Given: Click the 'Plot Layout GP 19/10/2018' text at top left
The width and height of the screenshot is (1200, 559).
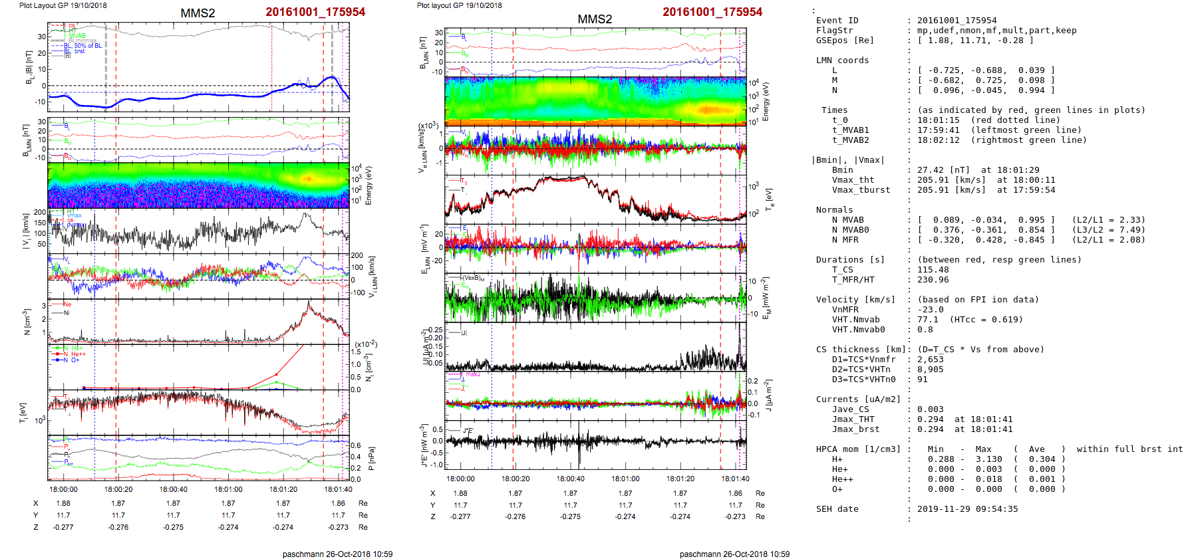Looking at the screenshot, I should click(x=63, y=5).
